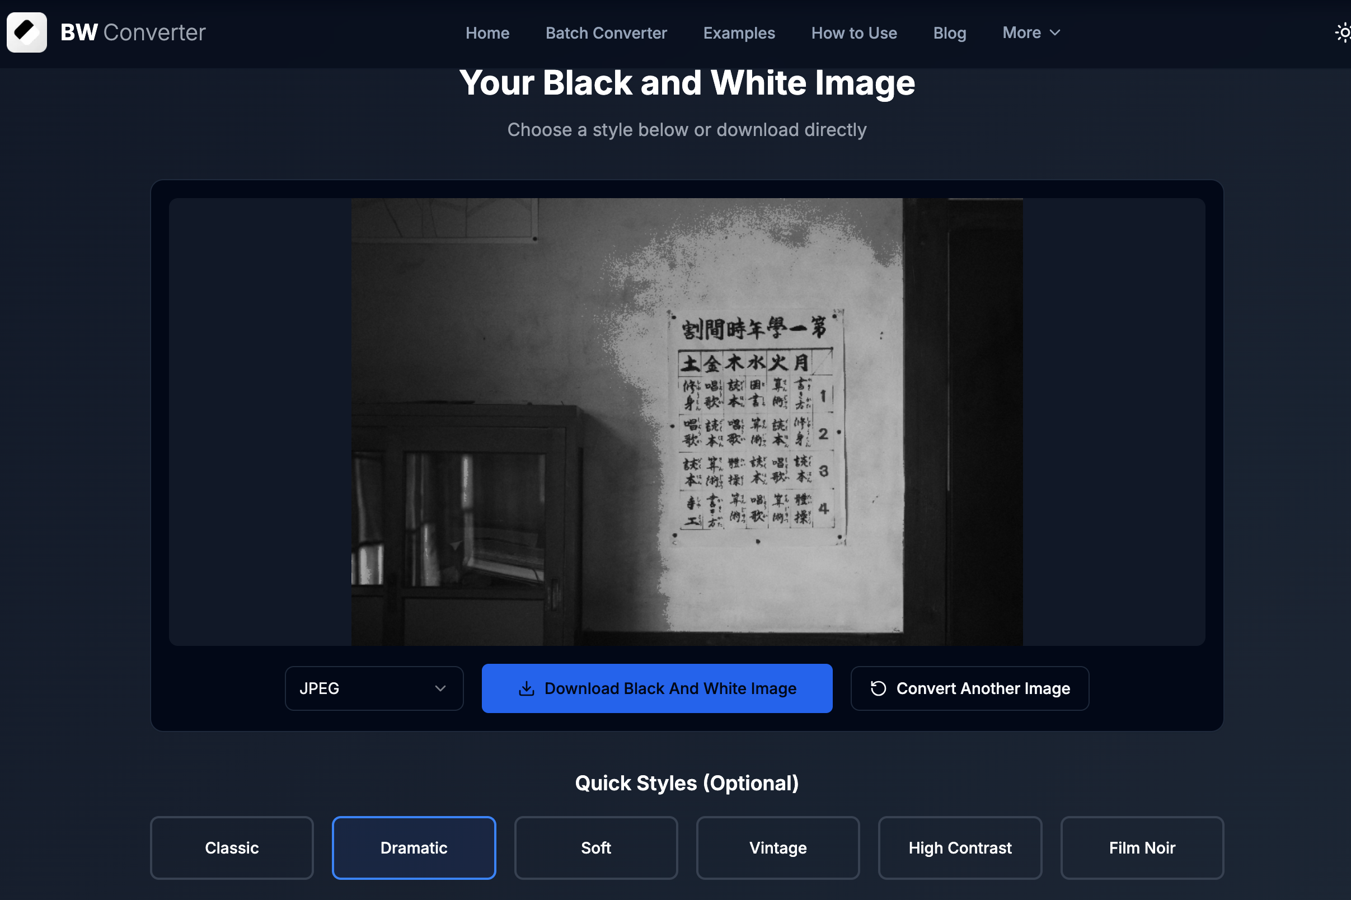Click the refresh icon beside Convert Another Image
The image size is (1351, 900).
pos(878,688)
